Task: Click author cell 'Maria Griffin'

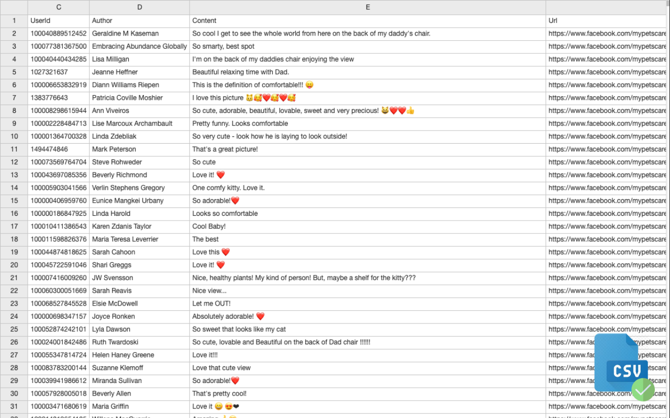Action: (140, 407)
